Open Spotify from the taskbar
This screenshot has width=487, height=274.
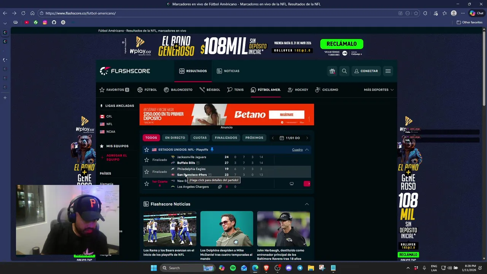(233, 268)
